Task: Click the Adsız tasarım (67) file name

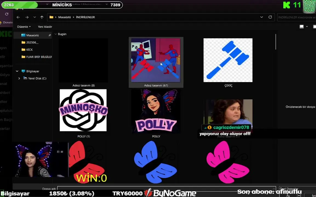Action: [x=156, y=85]
